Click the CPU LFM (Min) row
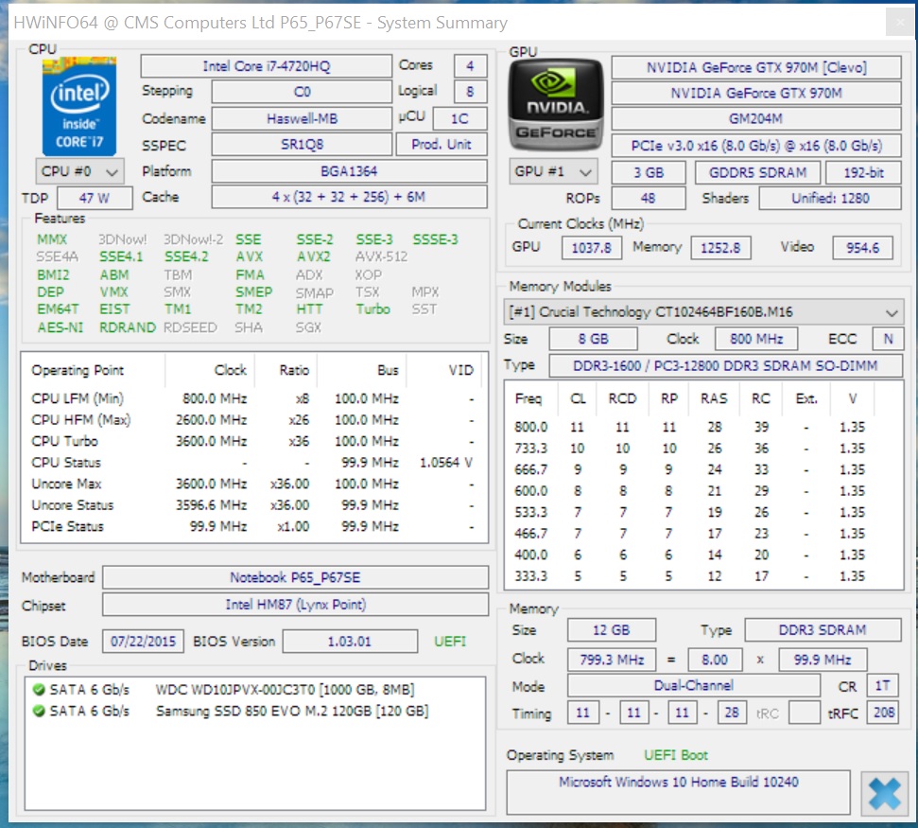 253,398
